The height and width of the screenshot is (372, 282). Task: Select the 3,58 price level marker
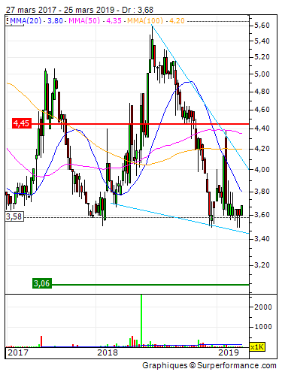point(14,216)
